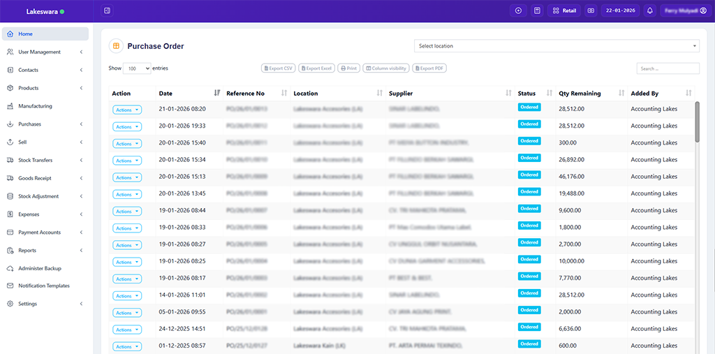The width and height of the screenshot is (715, 354).
Task: Open the calculator icon in top bar
Action: pyautogui.click(x=537, y=10)
